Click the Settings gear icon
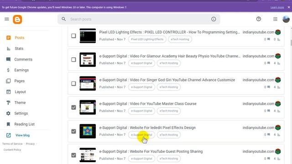292x164 pixels. coord(8,113)
